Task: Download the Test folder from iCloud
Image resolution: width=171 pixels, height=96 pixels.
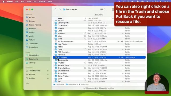Action: click(x=85, y=81)
